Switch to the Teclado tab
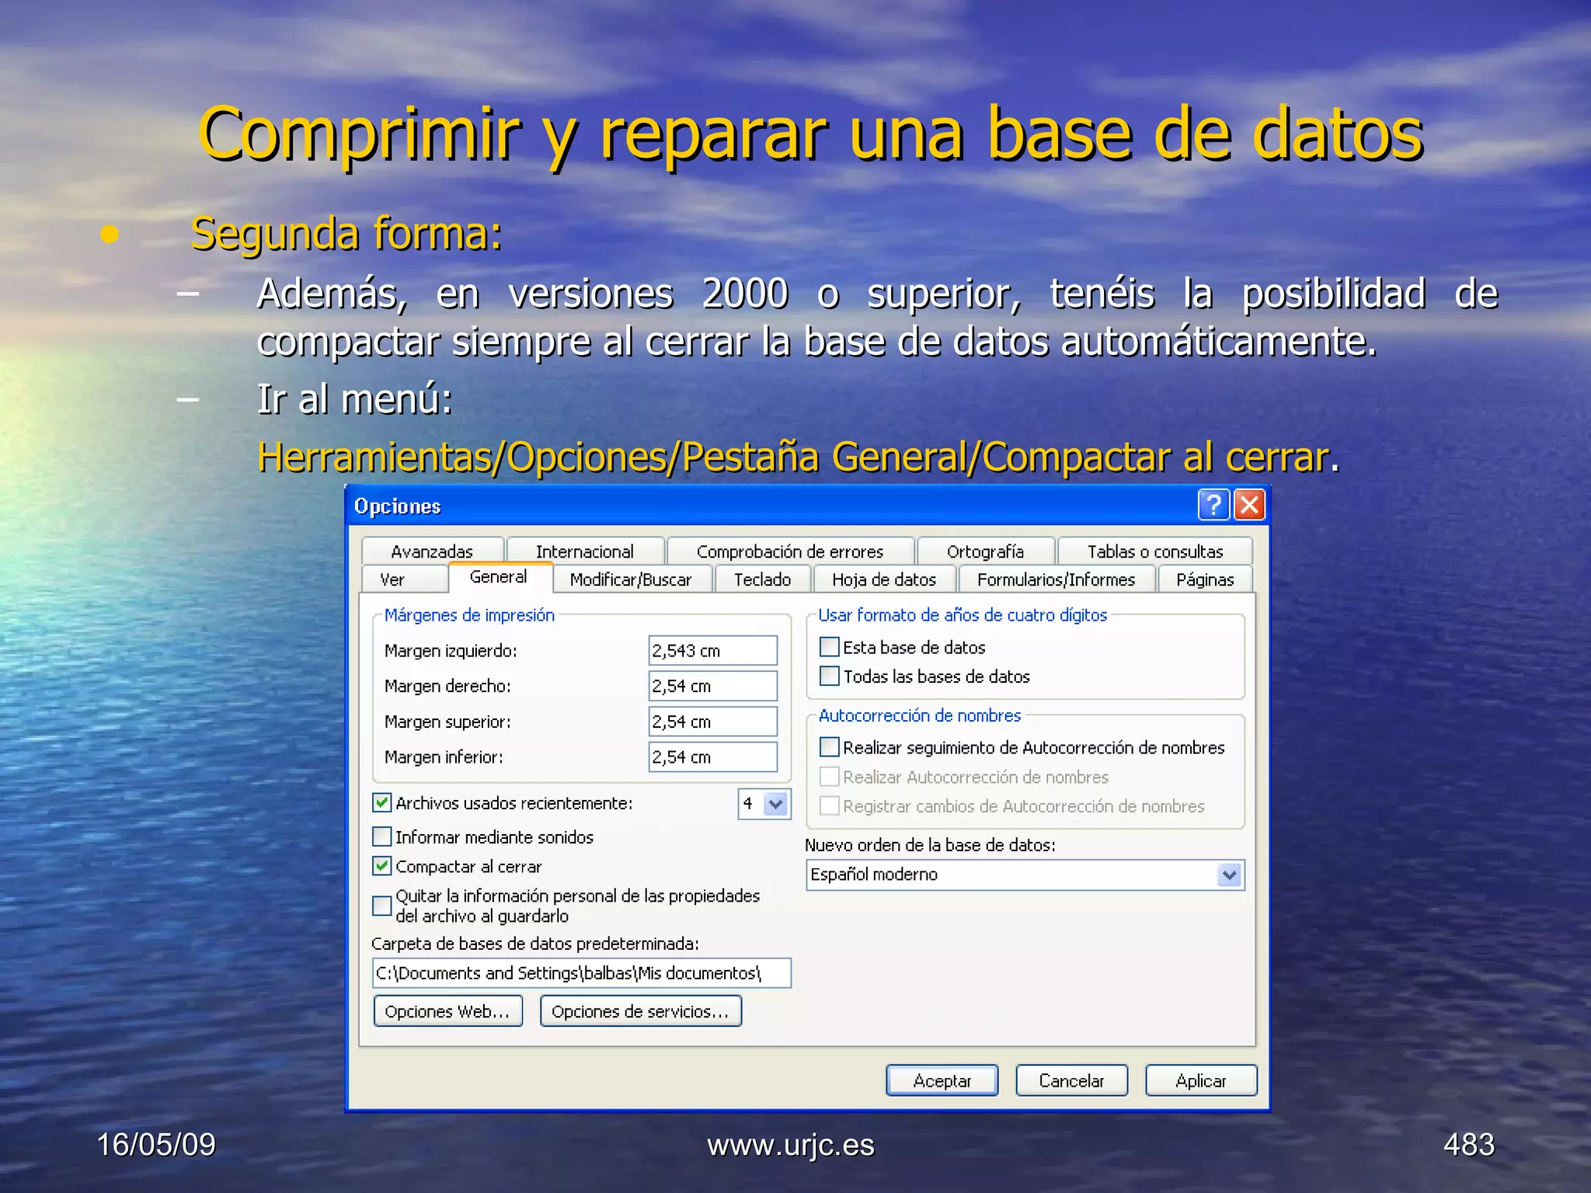Image resolution: width=1591 pixels, height=1193 pixels. pos(762,579)
